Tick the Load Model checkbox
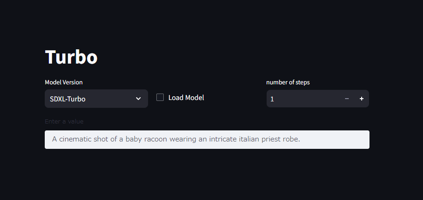Image resolution: width=423 pixels, height=200 pixels. [160, 97]
